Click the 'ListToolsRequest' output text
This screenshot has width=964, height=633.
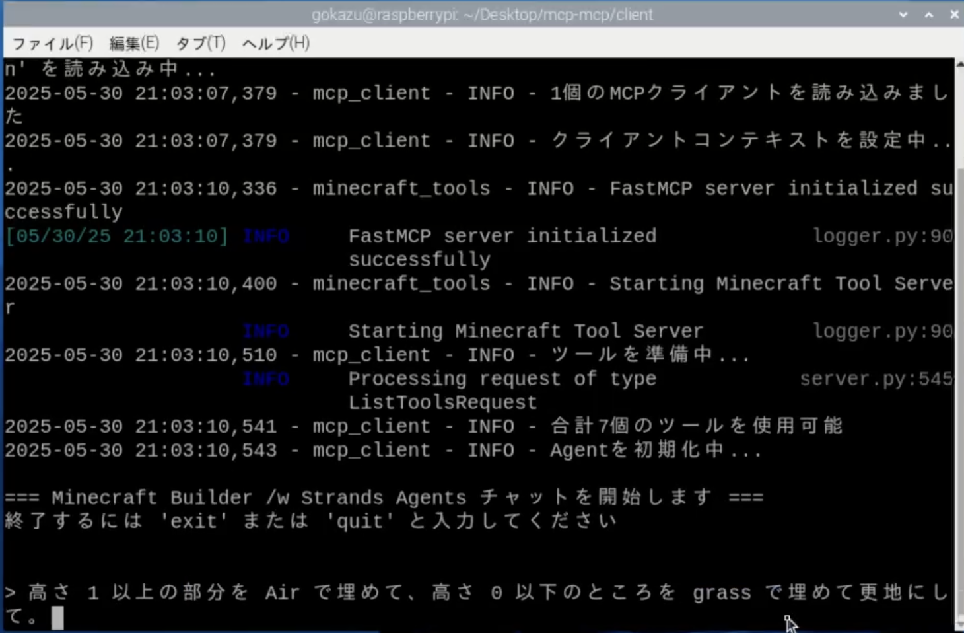pos(442,402)
